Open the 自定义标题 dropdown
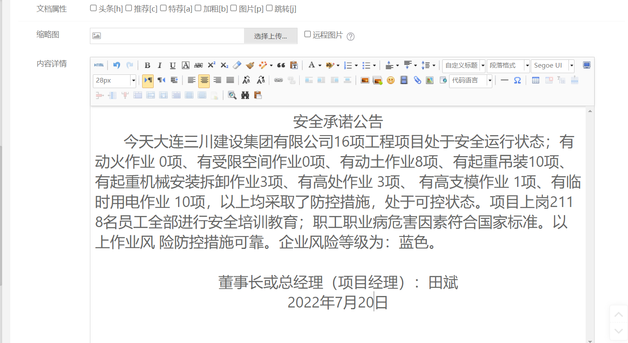This screenshot has width=628, height=343. pos(464,65)
